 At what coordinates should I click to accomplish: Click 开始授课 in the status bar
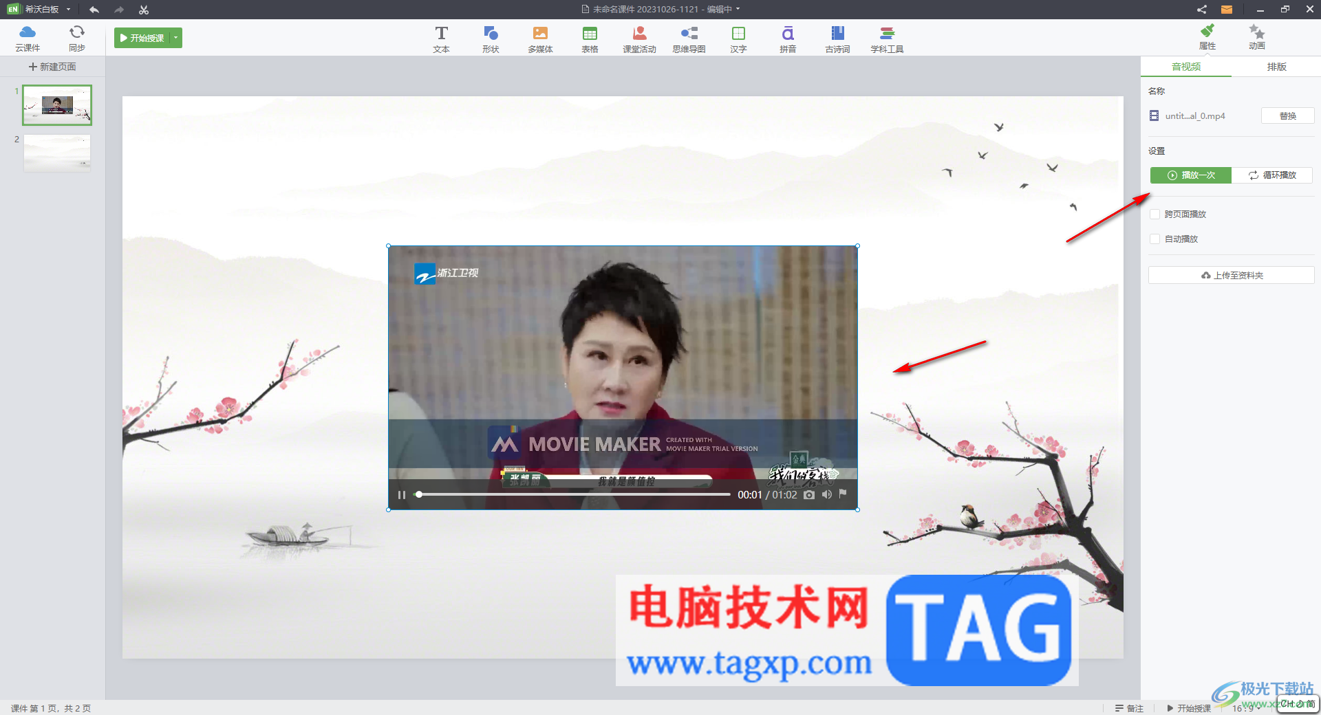coord(1189,708)
